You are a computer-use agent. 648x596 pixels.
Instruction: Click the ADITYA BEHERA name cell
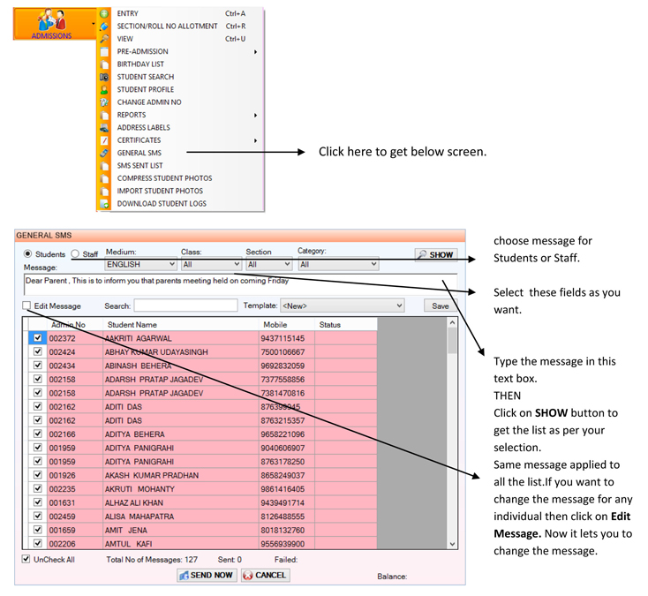coord(181,434)
